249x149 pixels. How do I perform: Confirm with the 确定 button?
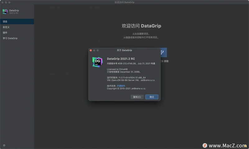point(152,97)
